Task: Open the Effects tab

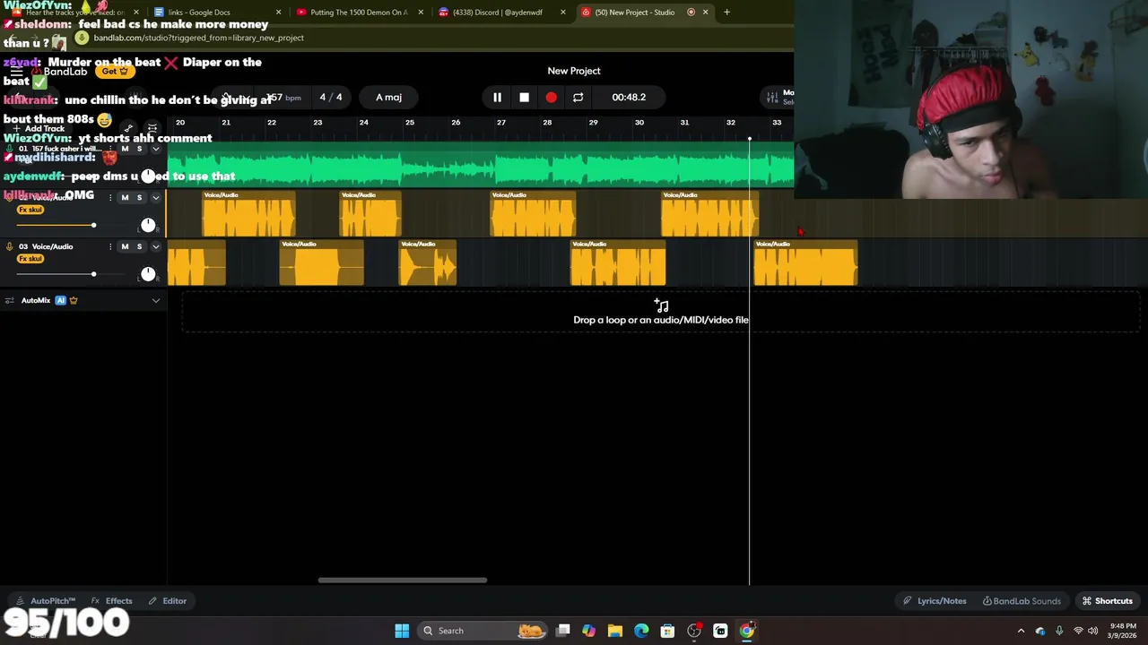Action: pos(111,601)
